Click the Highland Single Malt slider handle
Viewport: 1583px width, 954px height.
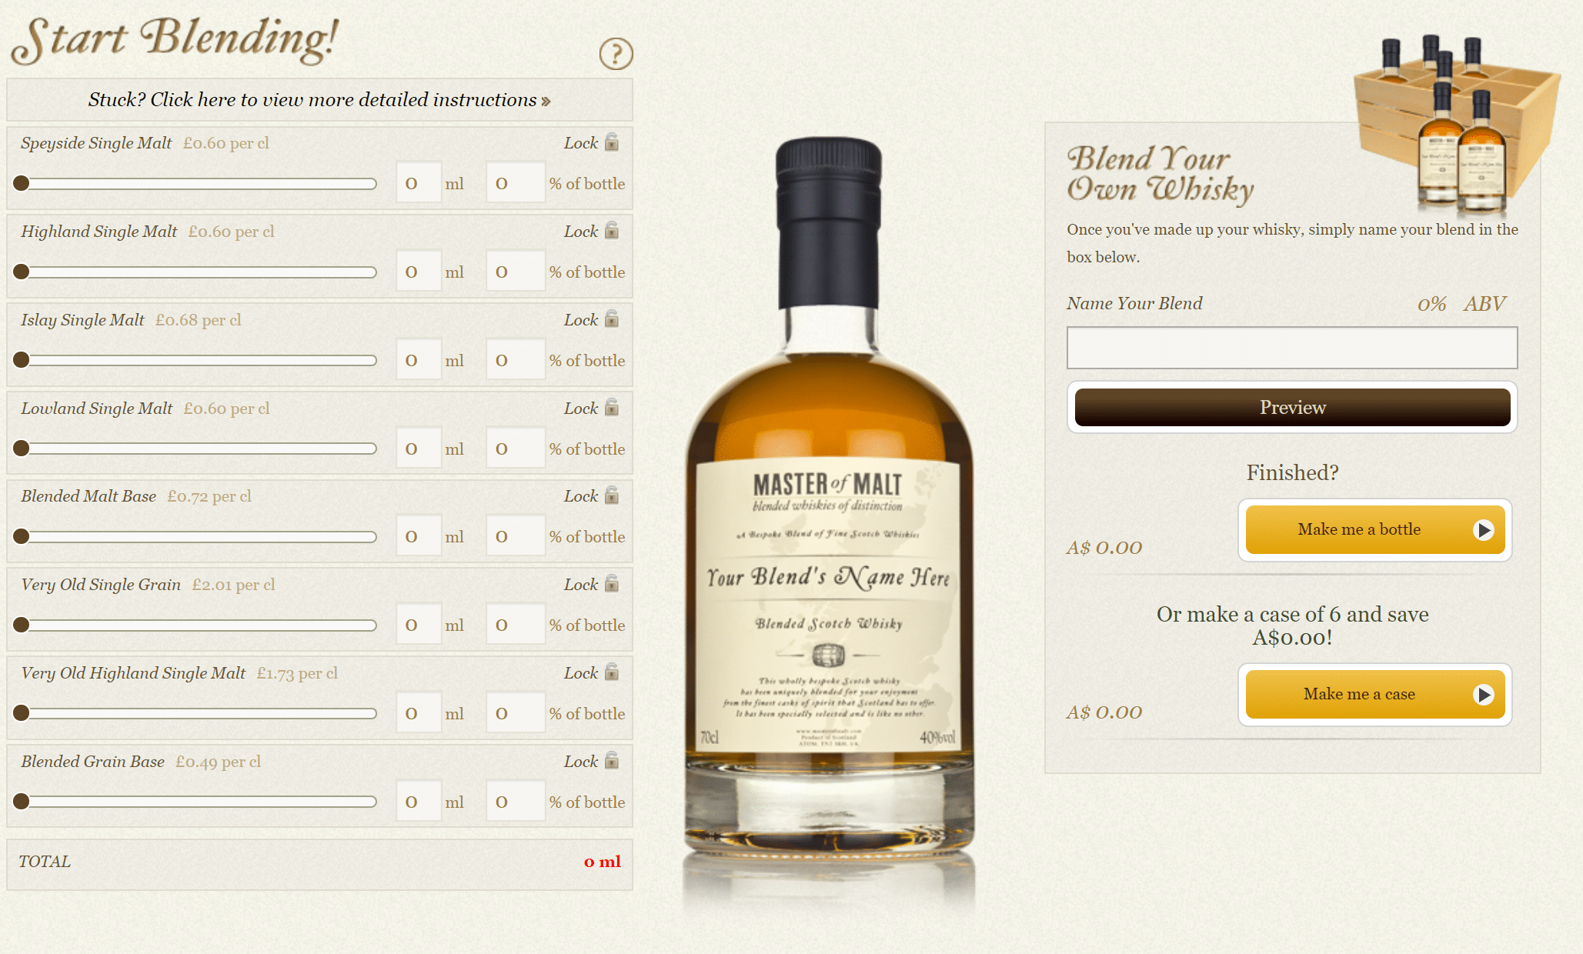click(x=22, y=272)
